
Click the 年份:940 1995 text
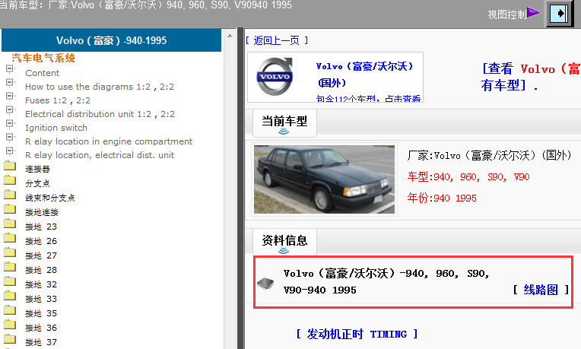click(442, 198)
